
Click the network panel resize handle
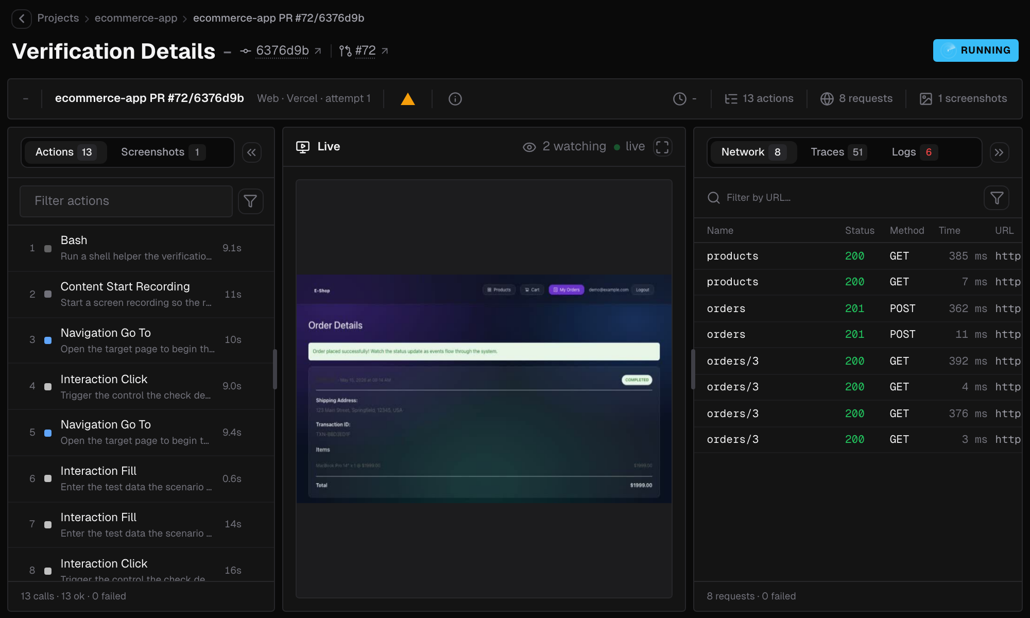tap(693, 369)
